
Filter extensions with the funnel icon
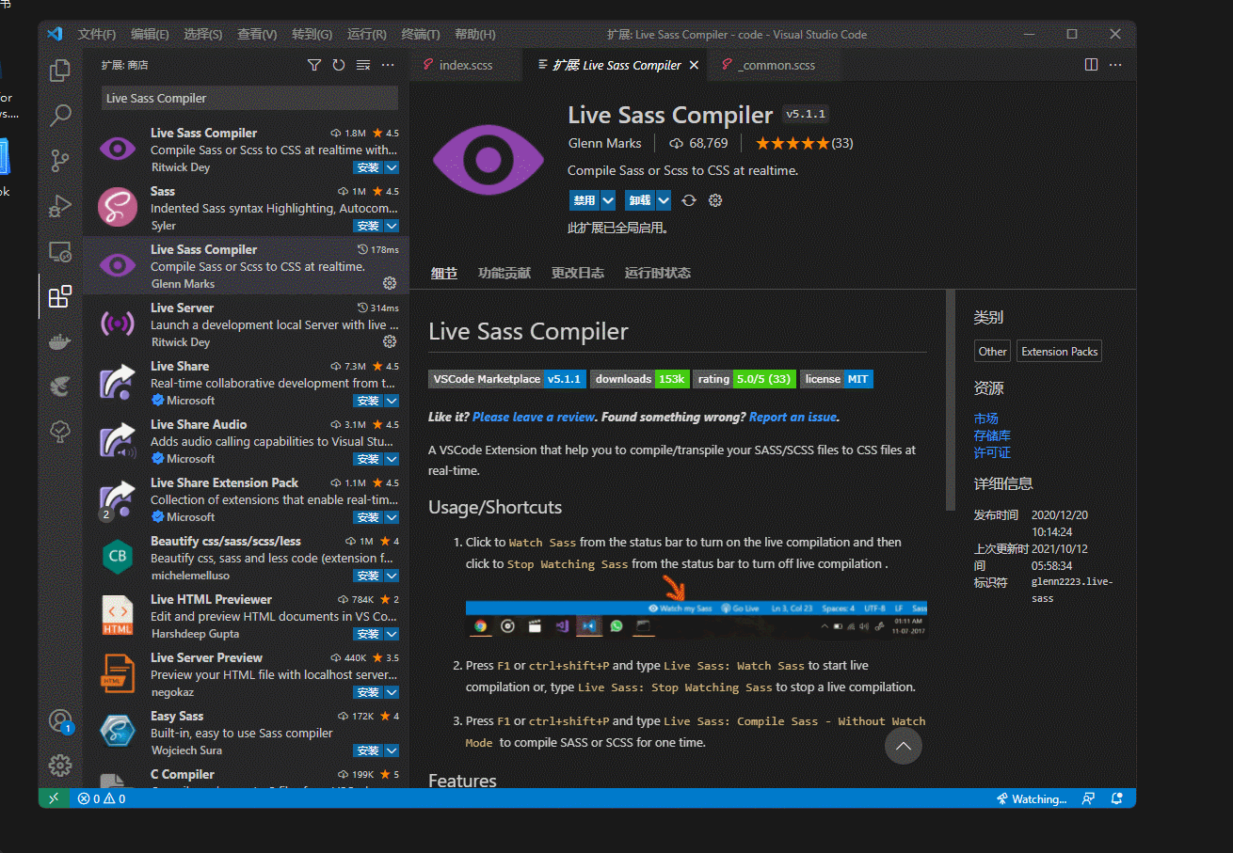pos(314,65)
